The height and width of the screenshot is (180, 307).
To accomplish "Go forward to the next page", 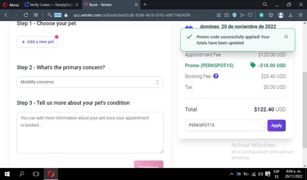I will click(16, 15).
